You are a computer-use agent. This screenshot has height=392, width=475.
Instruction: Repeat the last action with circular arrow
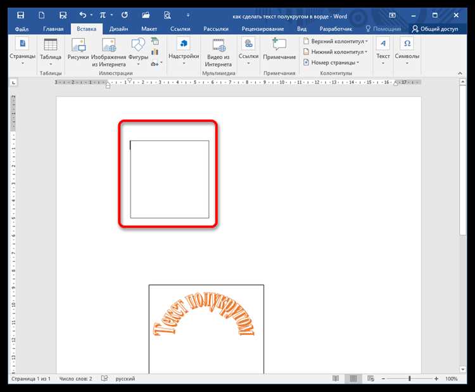[x=125, y=15]
